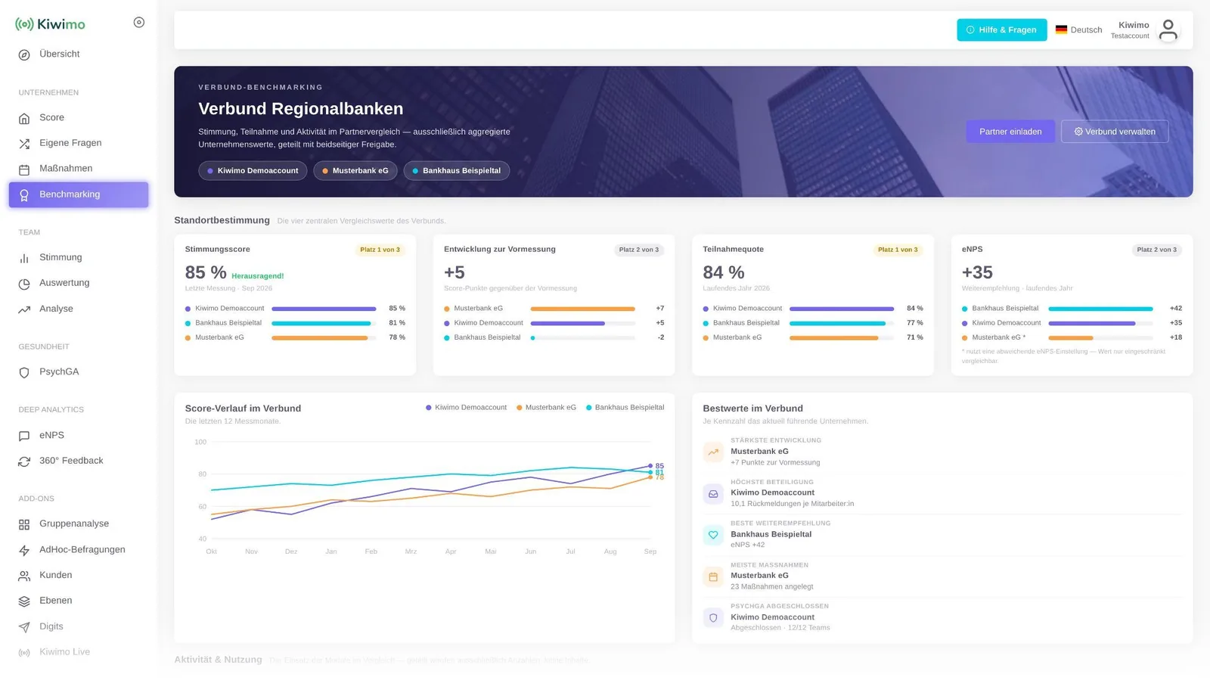Click the Übersicht compass icon
1210x696 pixels.
point(24,54)
